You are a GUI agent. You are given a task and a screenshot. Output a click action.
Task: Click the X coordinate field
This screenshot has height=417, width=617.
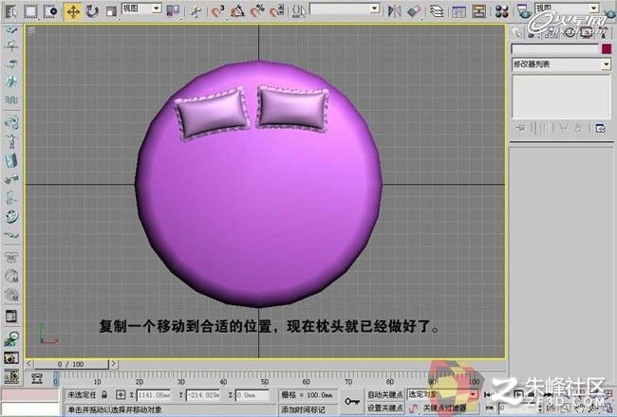point(154,394)
